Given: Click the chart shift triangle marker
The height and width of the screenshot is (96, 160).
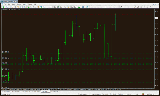Looking at the screenshot, I should (124, 9).
